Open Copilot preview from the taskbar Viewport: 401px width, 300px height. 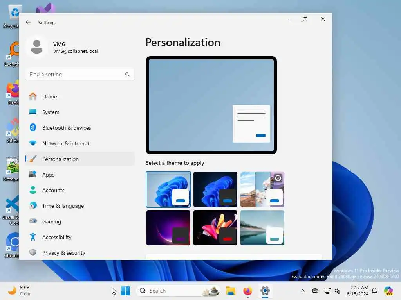tap(388, 291)
